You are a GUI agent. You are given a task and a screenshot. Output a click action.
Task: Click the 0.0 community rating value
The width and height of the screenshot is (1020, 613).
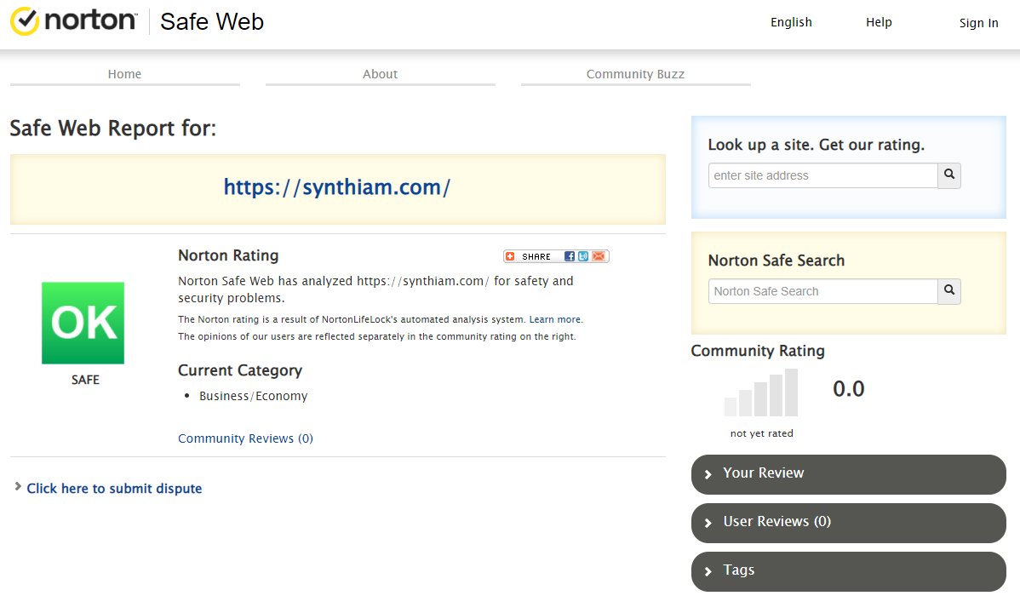(x=848, y=388)
